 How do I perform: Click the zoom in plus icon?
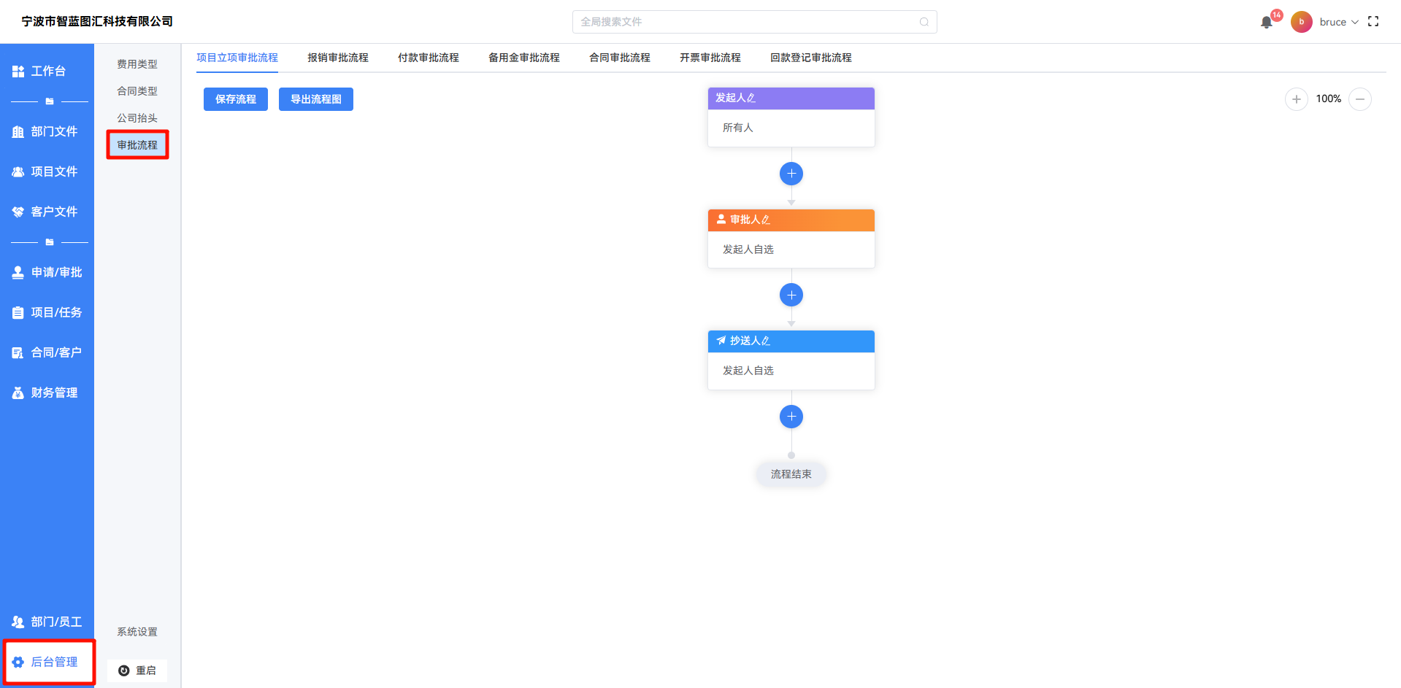(1296, 99)
